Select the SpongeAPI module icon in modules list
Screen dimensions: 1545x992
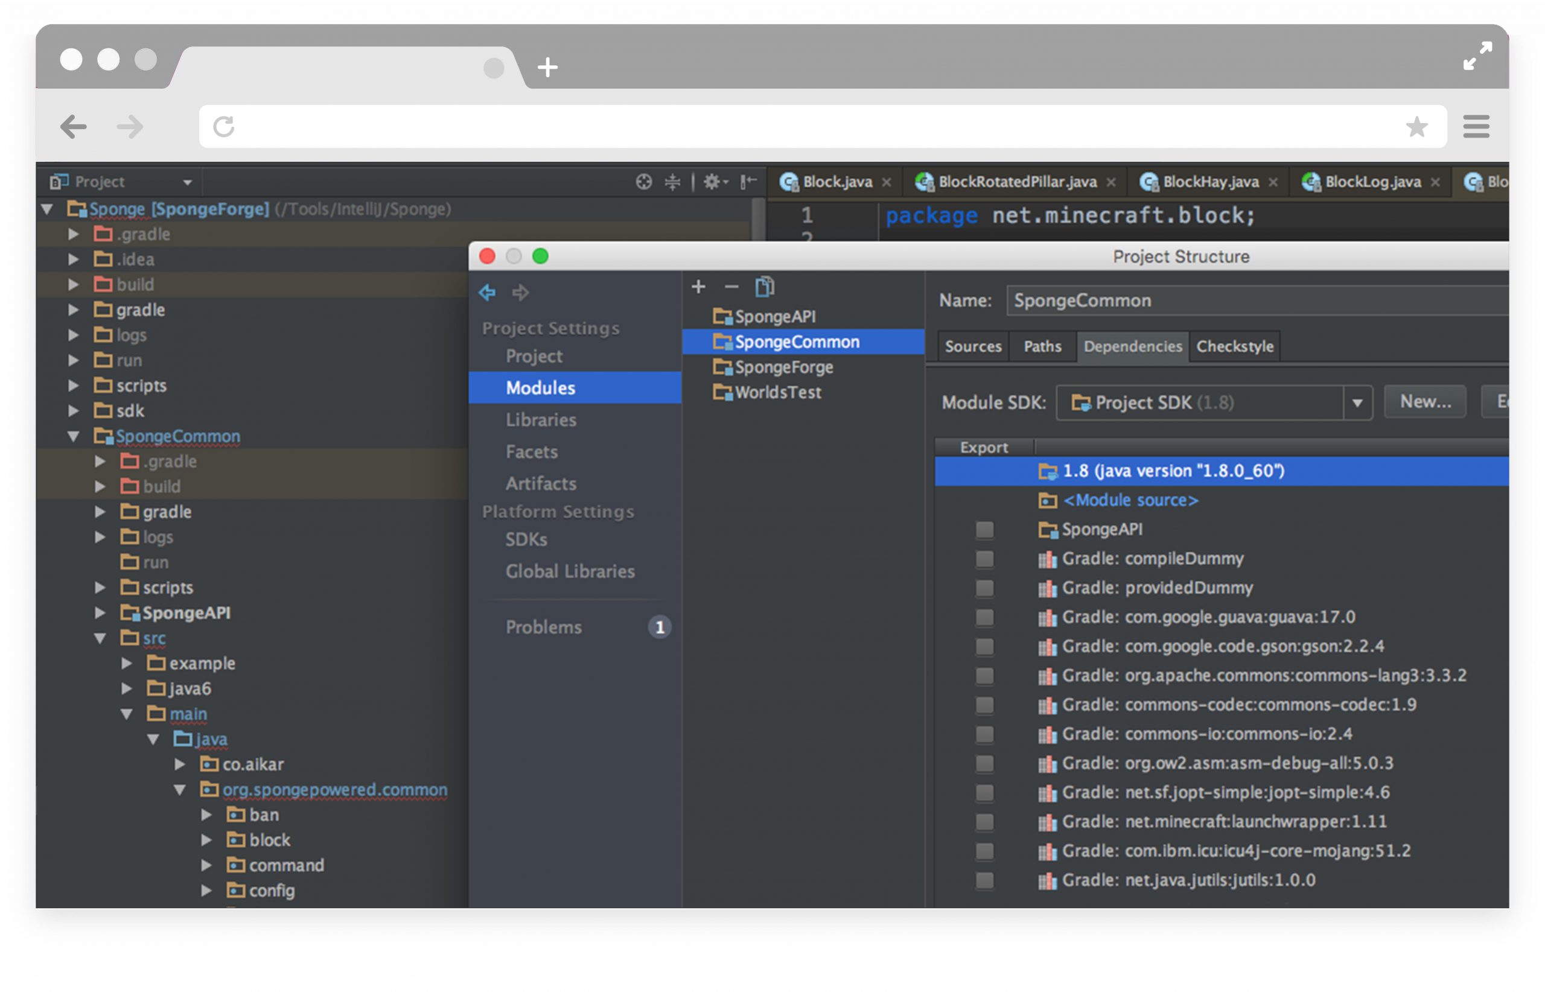click(723, 317)
